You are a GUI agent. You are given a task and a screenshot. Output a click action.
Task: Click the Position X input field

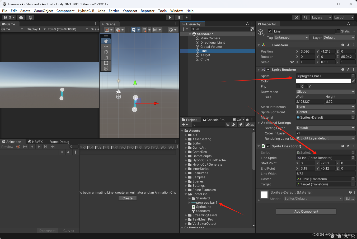(x=307, y=51)
